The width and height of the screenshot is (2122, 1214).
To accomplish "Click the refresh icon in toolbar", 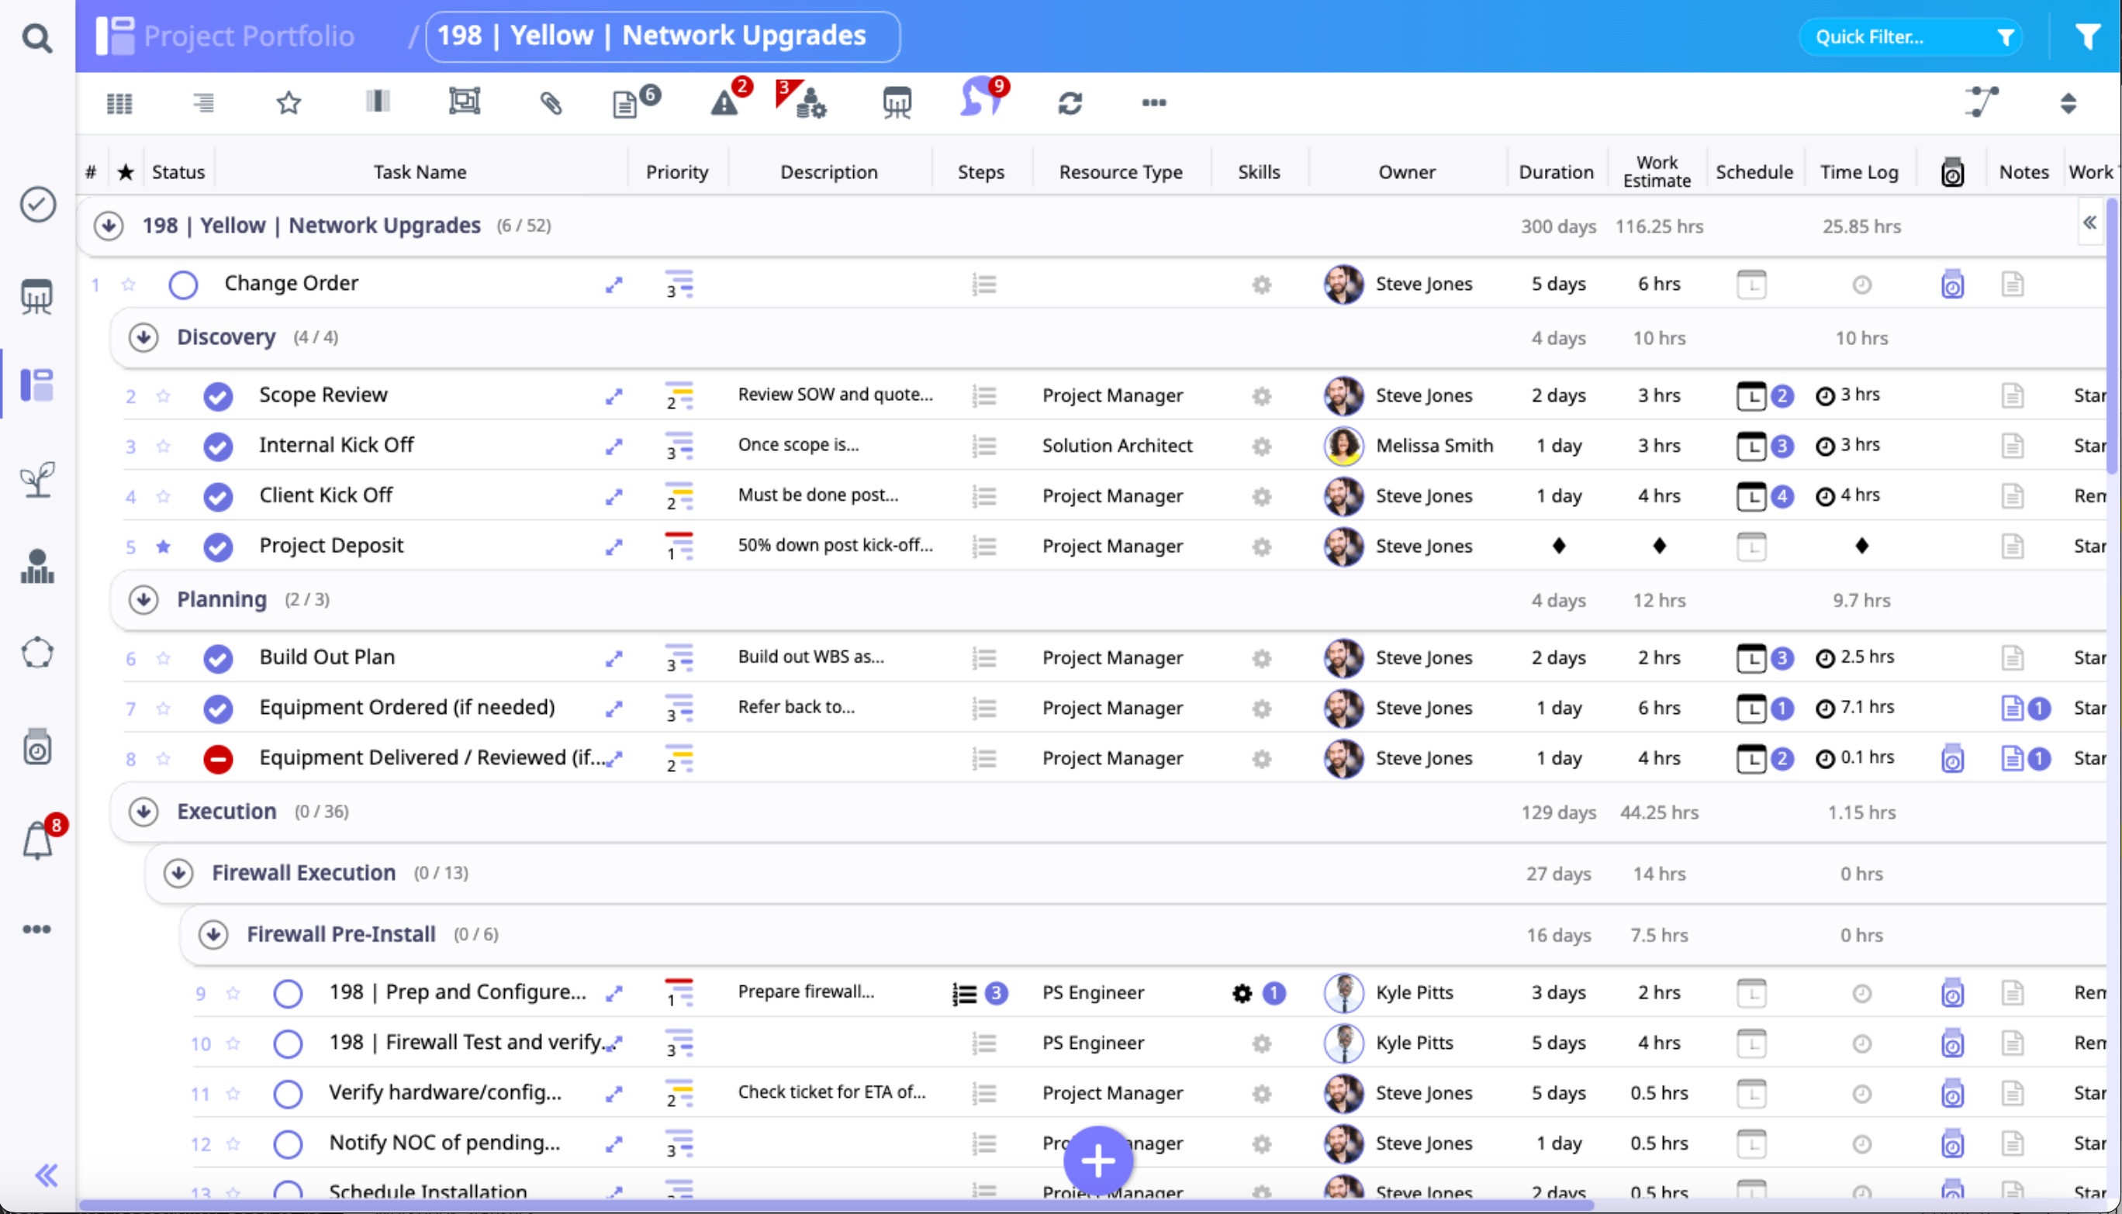I will pyautogui.click(x=1070, y=103).
